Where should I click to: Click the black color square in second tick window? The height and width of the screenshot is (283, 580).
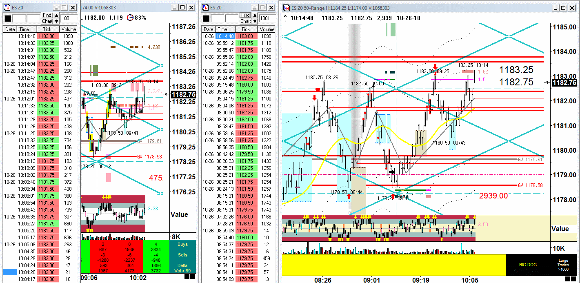(x=207, y=18)
